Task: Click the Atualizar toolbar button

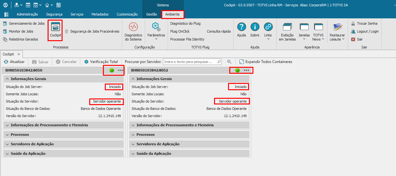Action: 14,62
